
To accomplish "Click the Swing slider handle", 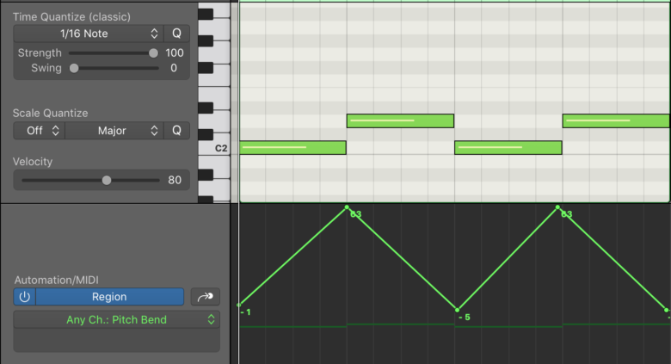I will (x=74, y=68).
